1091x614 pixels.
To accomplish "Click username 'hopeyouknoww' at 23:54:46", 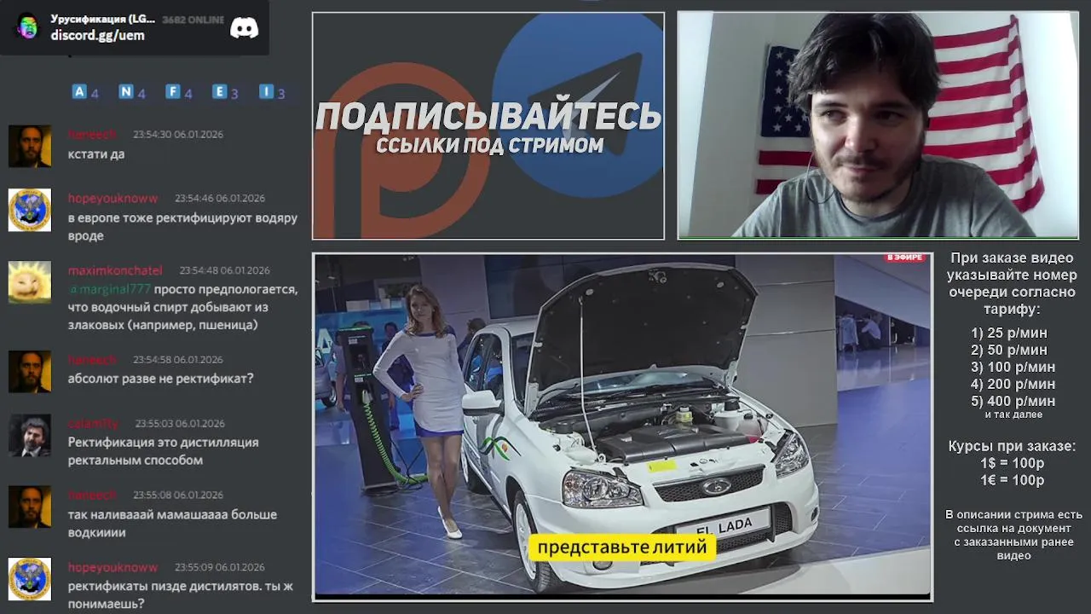I will click(113, 198).
